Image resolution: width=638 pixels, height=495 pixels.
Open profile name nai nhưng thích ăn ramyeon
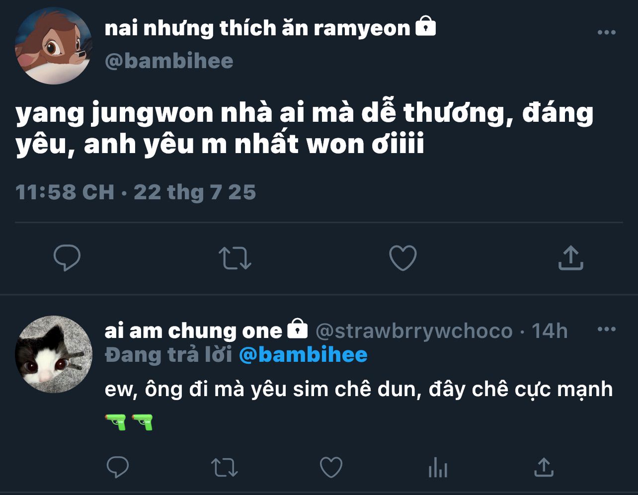coord(257,28)
